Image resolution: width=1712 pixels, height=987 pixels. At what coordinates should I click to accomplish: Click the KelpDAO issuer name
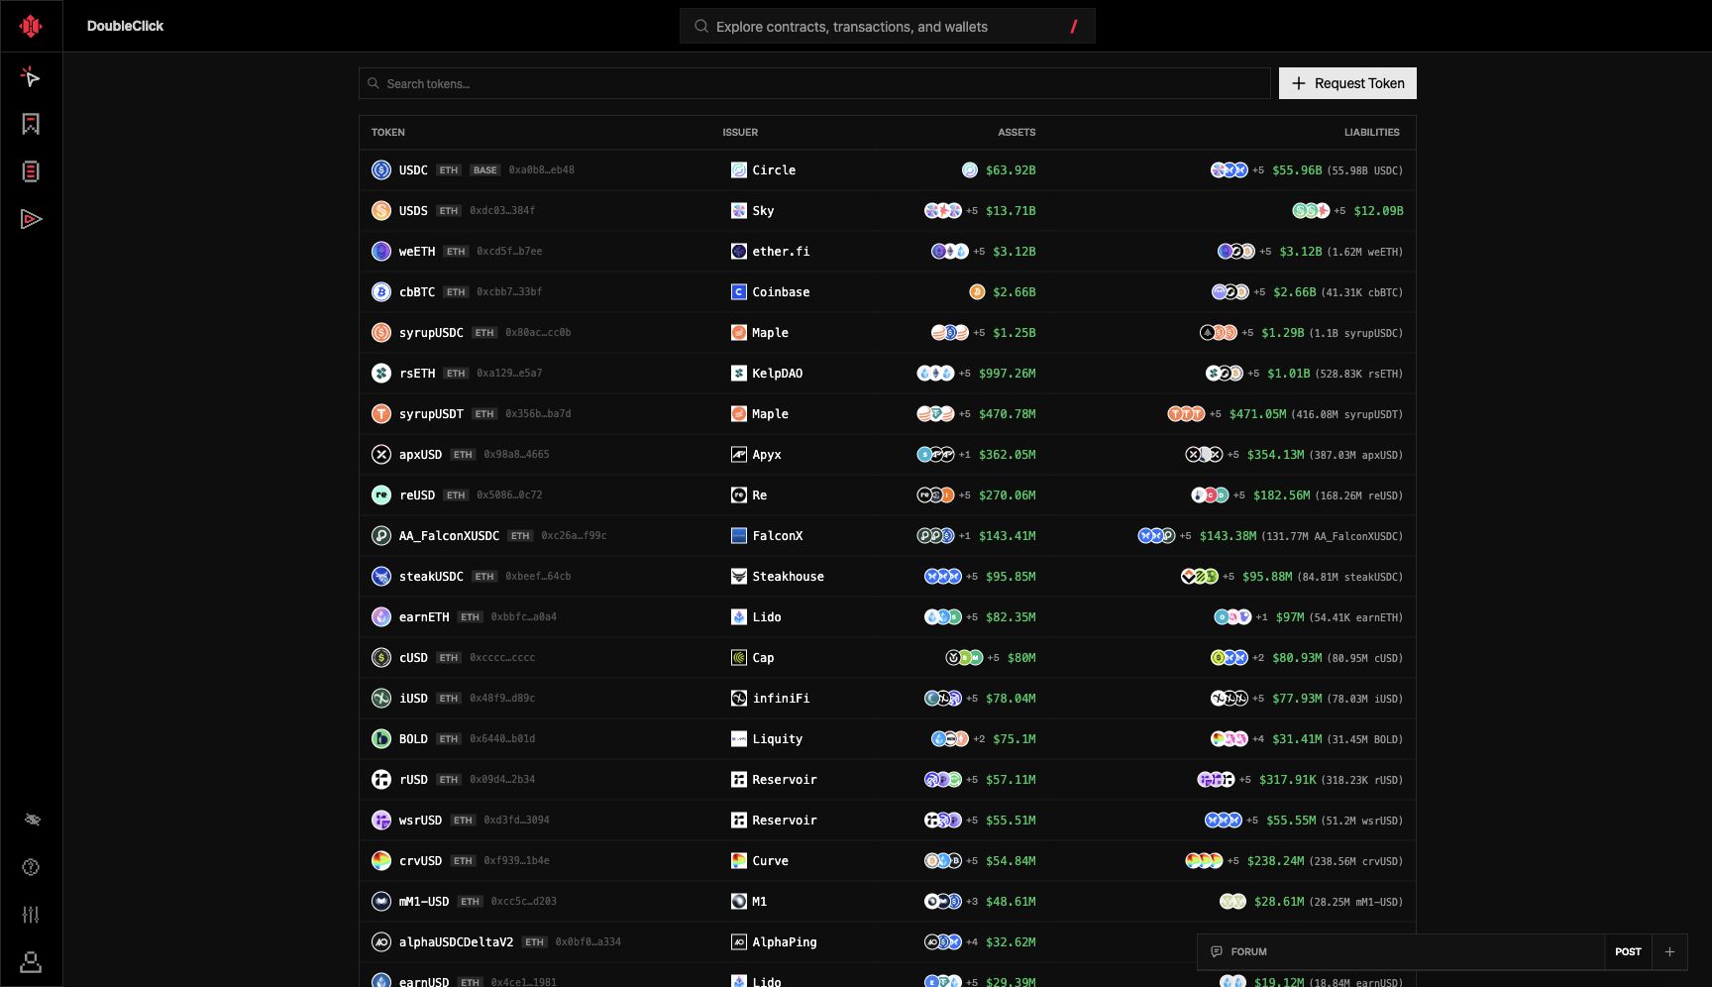coord(777,374)
